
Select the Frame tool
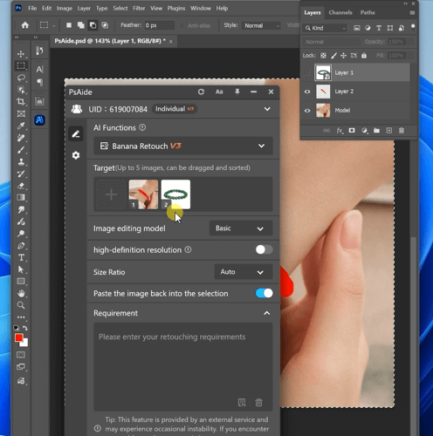[x=21, y=113]
